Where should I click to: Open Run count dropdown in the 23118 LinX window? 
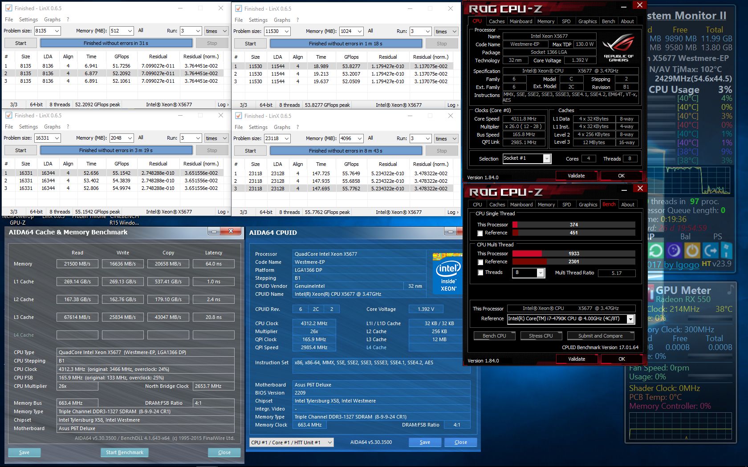[x=427, y=138]
